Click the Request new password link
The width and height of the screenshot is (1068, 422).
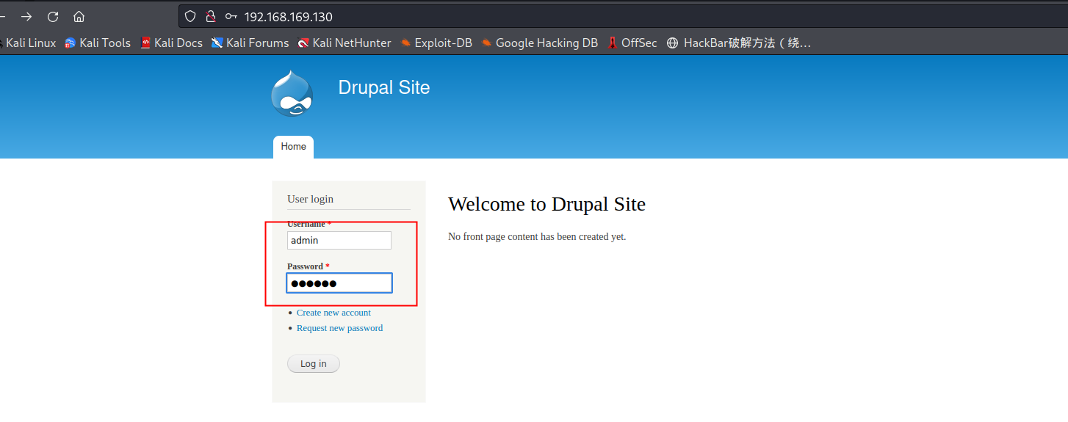pyautogui.click(x=339, y=328)
